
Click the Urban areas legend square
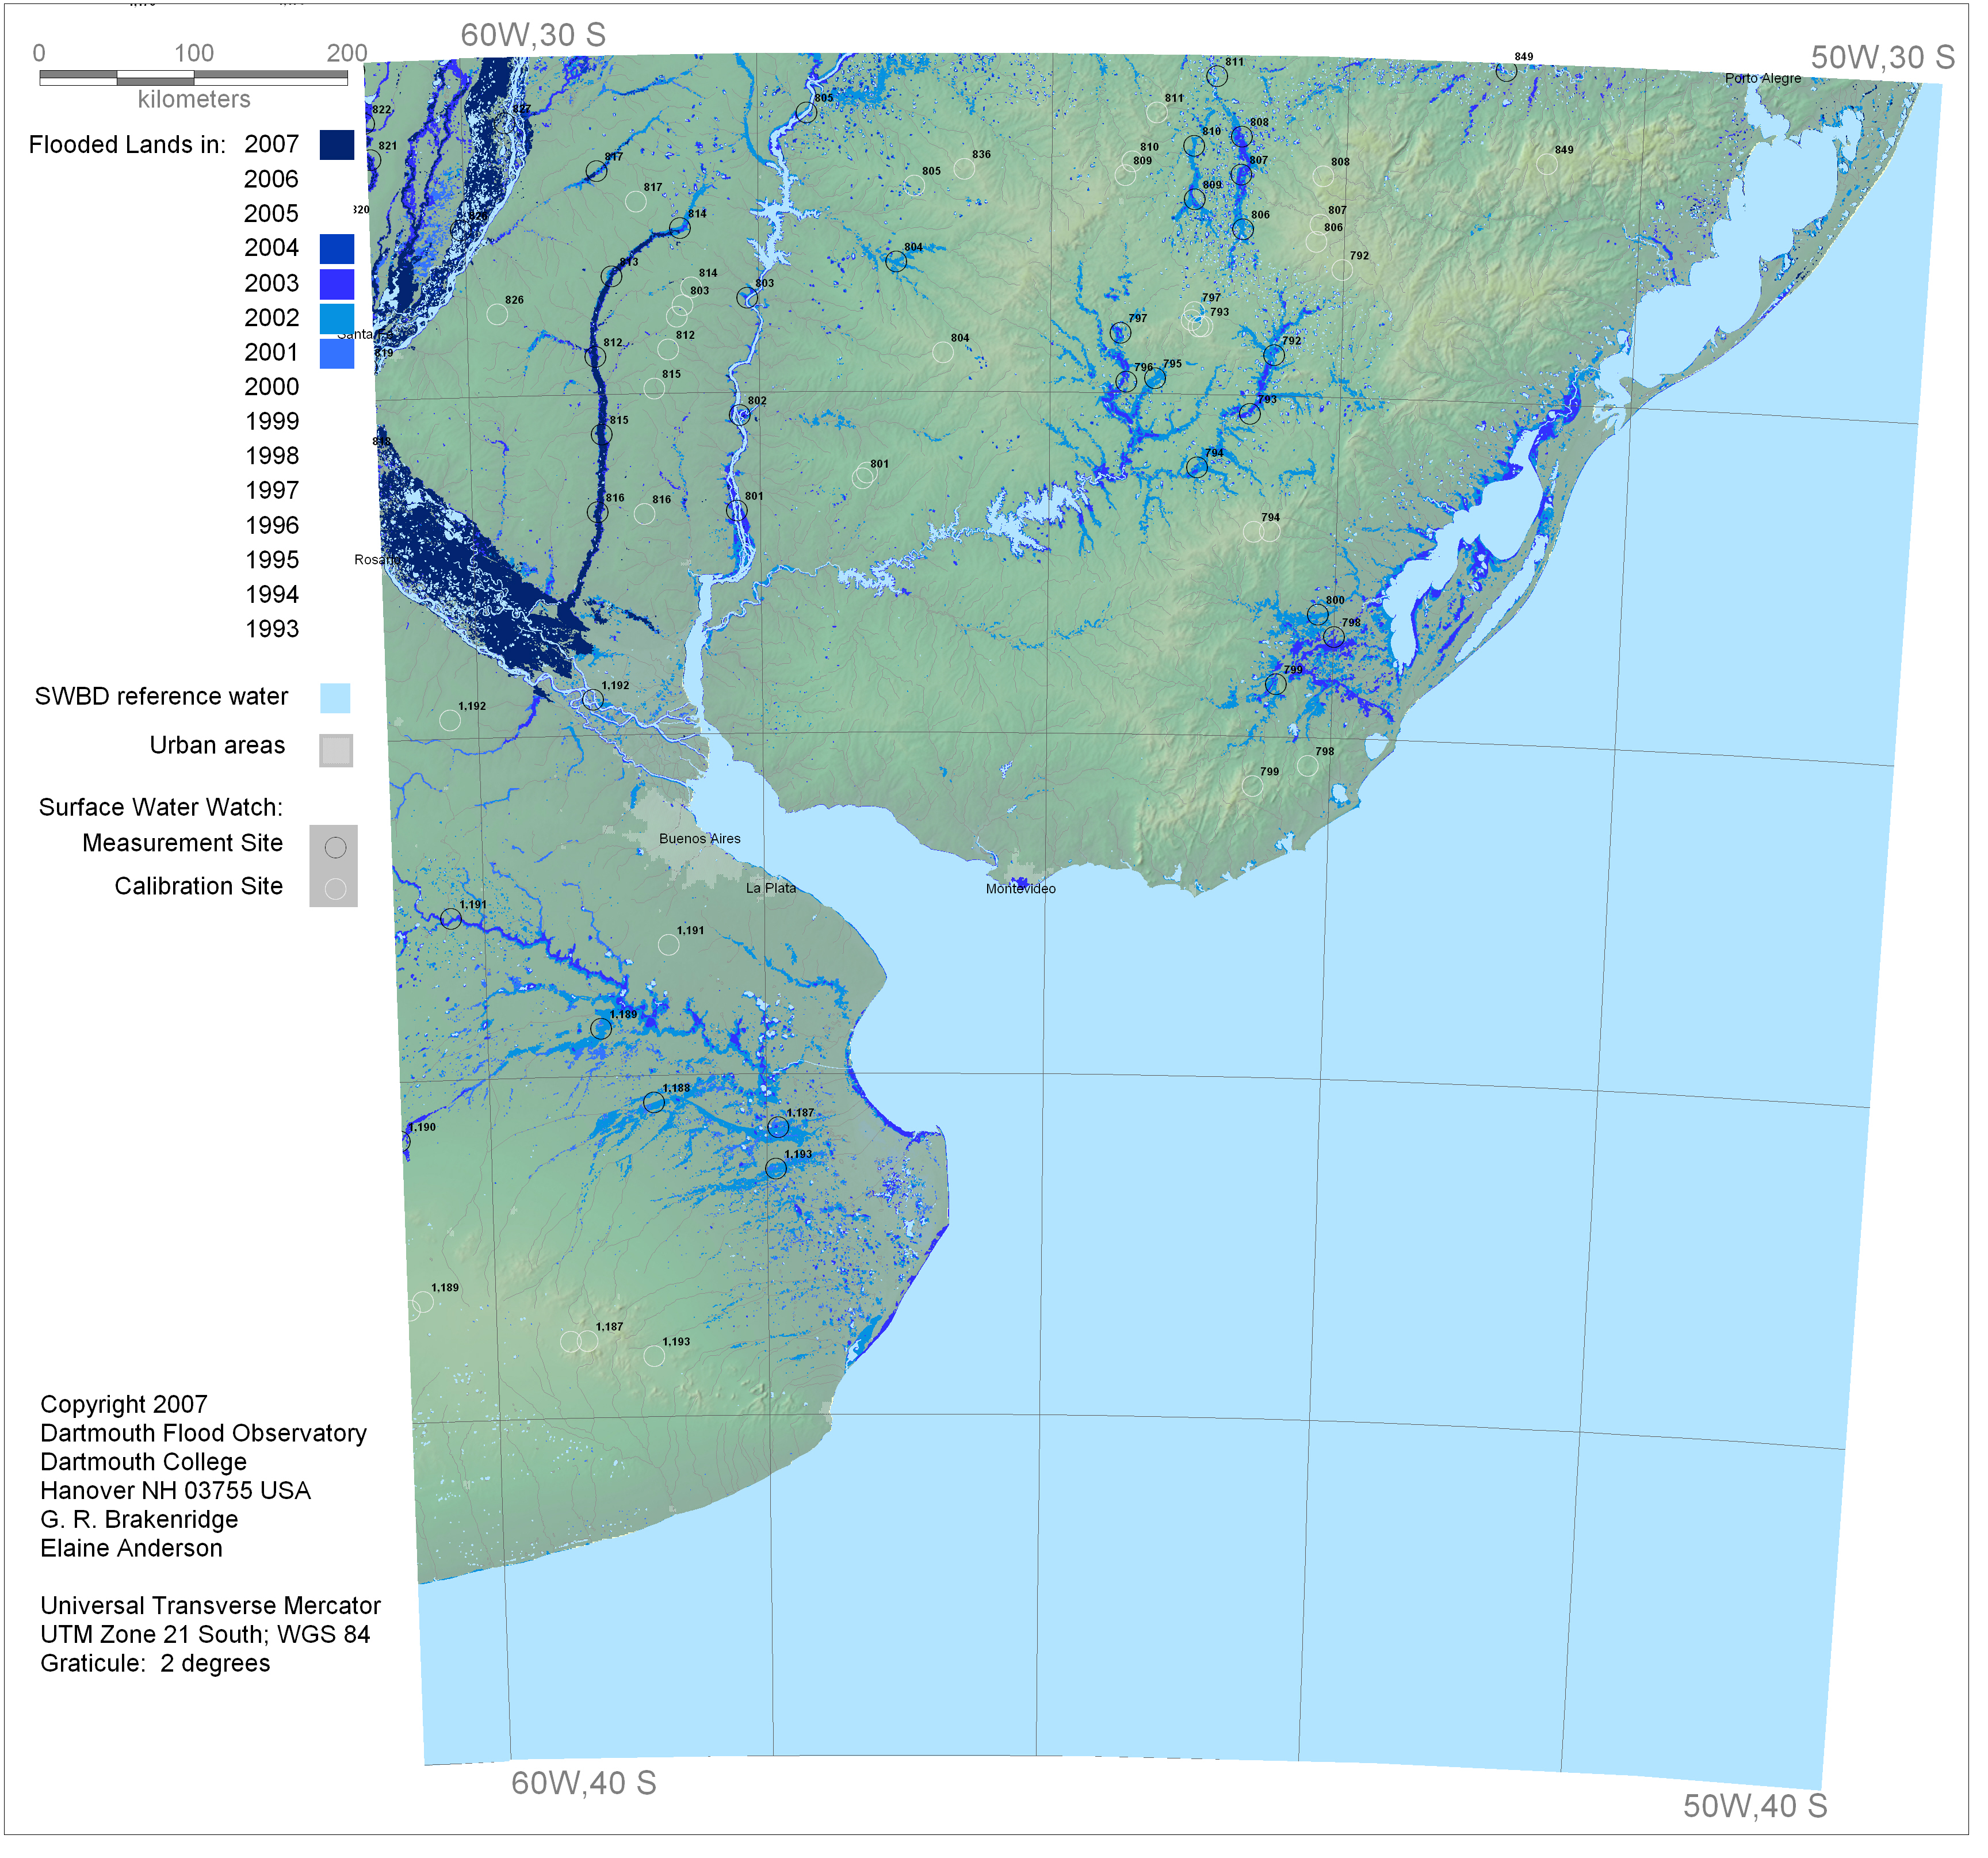[x=336, y=751]
